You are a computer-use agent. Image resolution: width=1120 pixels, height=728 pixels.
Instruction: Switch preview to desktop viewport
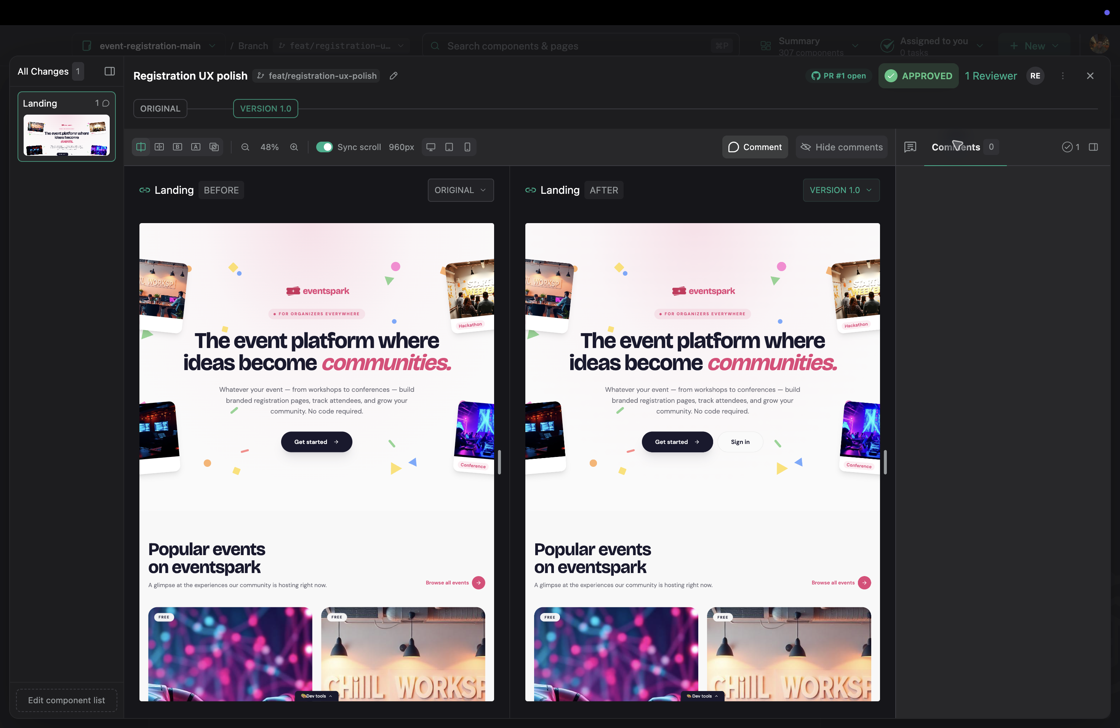pos(430,147)
